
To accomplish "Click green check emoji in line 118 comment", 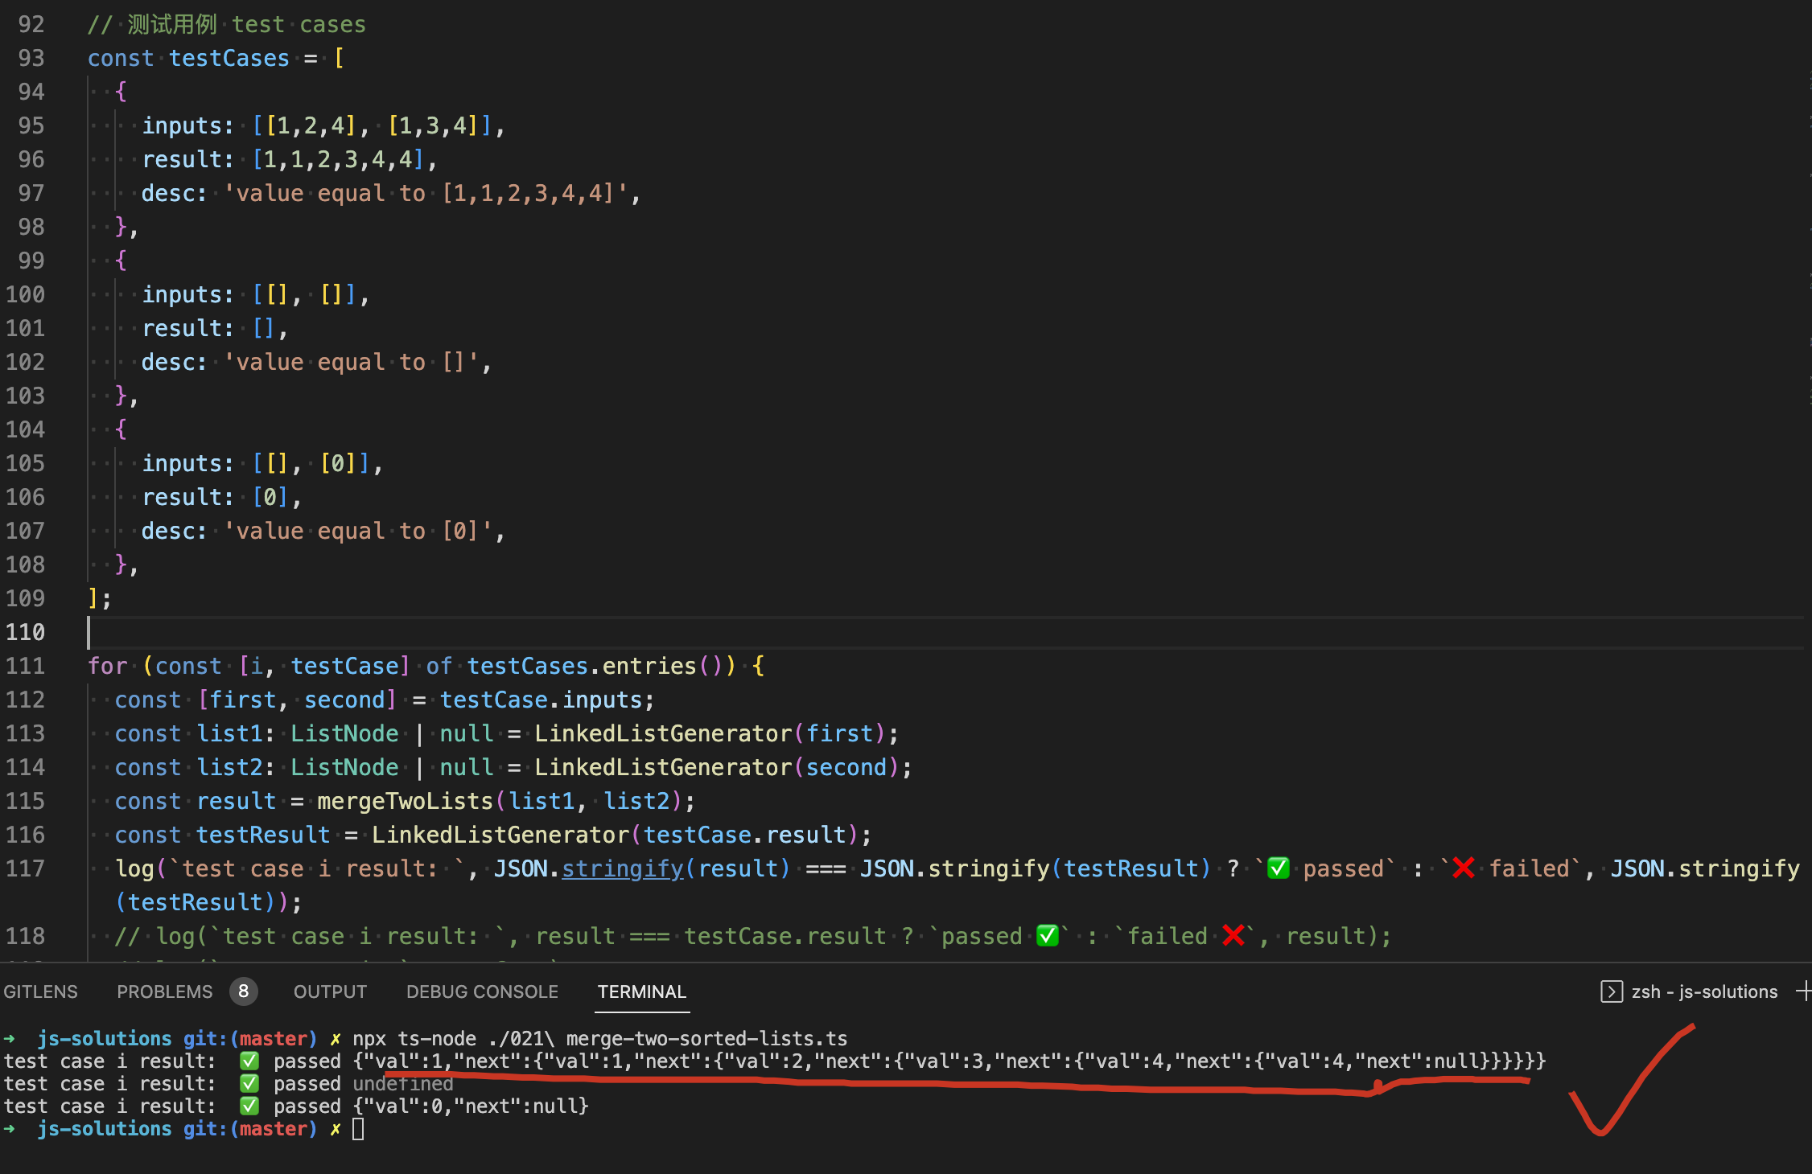I will tap(1047, 936).
